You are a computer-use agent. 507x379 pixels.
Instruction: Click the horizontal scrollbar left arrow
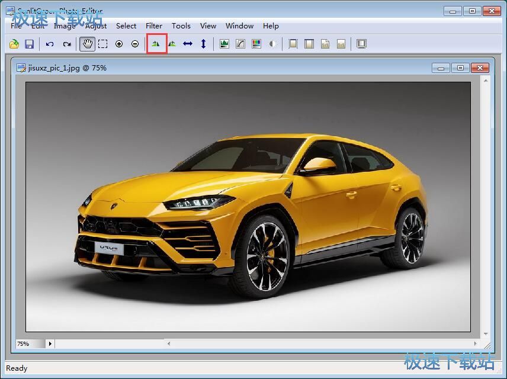(x=169, y=343)
